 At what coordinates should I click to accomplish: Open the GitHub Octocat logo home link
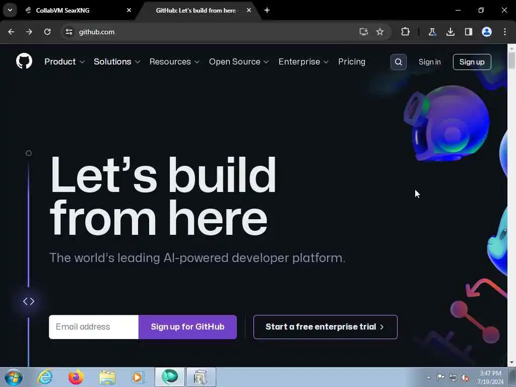point(24,61)
